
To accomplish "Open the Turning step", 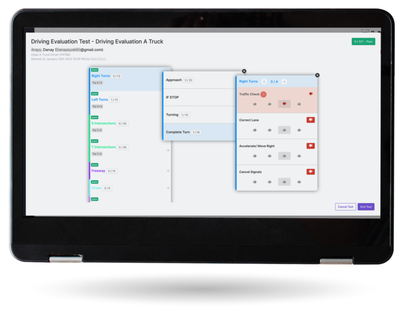I will point(200,114).
